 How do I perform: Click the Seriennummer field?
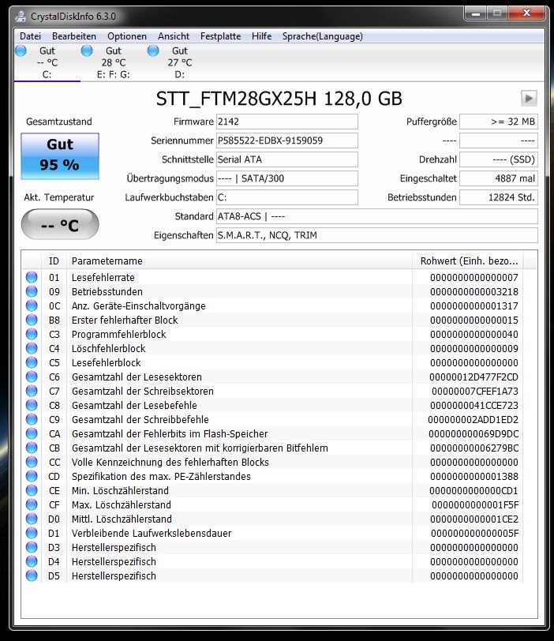286,141
